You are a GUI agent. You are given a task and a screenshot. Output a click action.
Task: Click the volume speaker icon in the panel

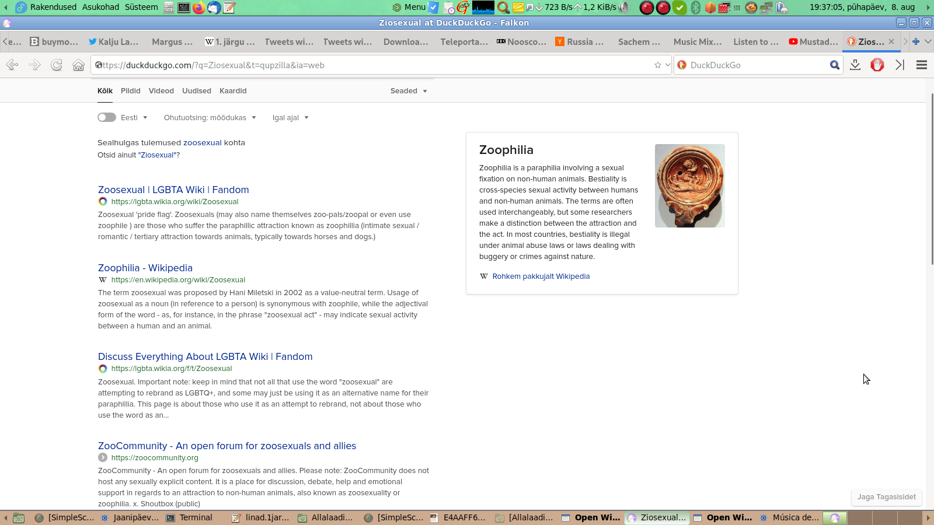click(625, 8)
